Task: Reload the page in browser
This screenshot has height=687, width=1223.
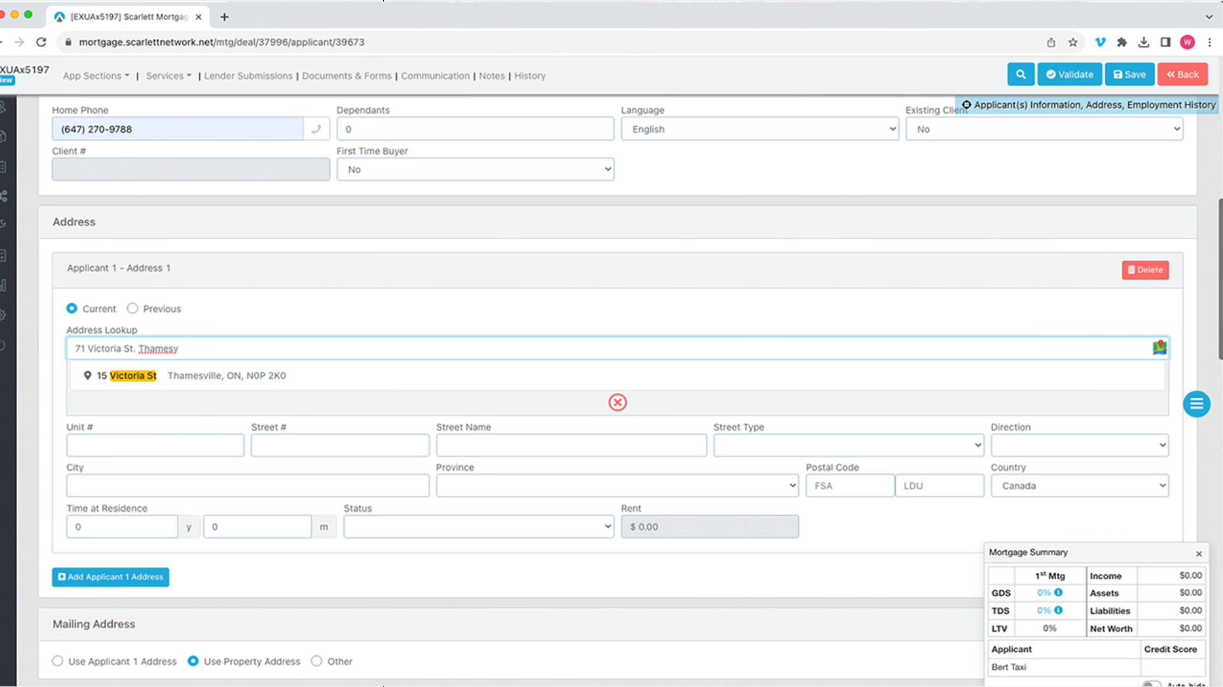Action: [41, 42]
